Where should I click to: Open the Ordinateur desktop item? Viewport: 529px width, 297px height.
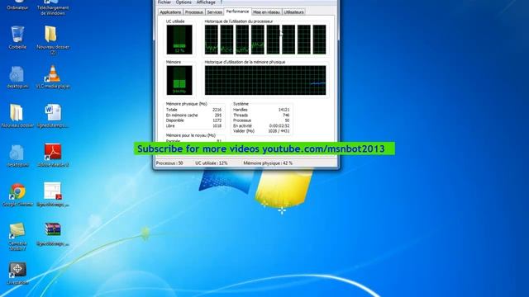point(17,5)
